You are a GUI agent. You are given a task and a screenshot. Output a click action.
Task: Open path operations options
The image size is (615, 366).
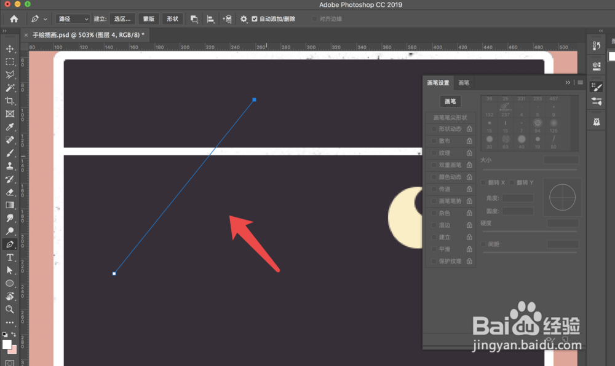(x=194, y=19)
